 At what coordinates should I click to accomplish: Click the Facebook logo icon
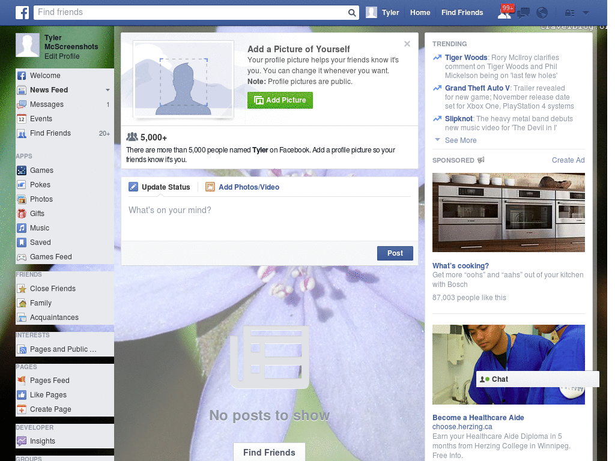click(22, 13)
